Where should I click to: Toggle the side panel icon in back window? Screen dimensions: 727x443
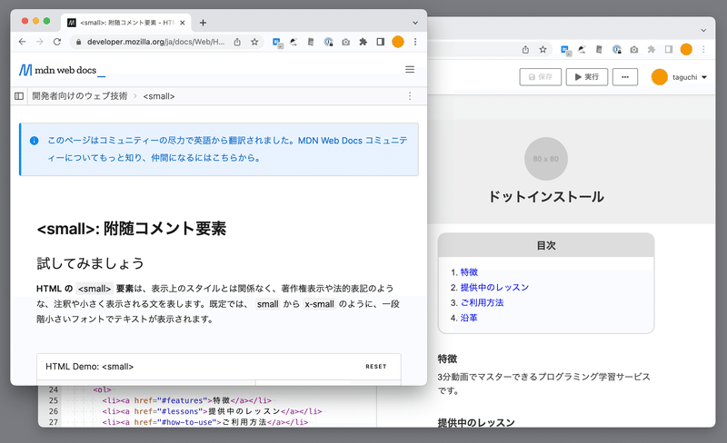[x=669, y=50]
